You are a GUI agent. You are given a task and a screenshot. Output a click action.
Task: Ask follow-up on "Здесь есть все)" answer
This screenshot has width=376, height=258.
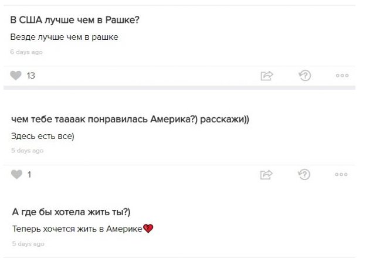(x=304, y=174)
